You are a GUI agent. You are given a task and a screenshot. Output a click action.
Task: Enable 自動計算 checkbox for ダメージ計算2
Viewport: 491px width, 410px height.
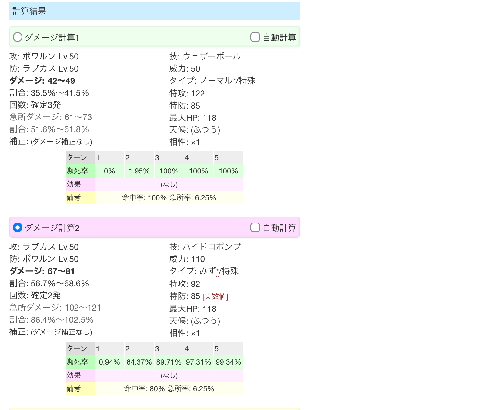[255, 227]
